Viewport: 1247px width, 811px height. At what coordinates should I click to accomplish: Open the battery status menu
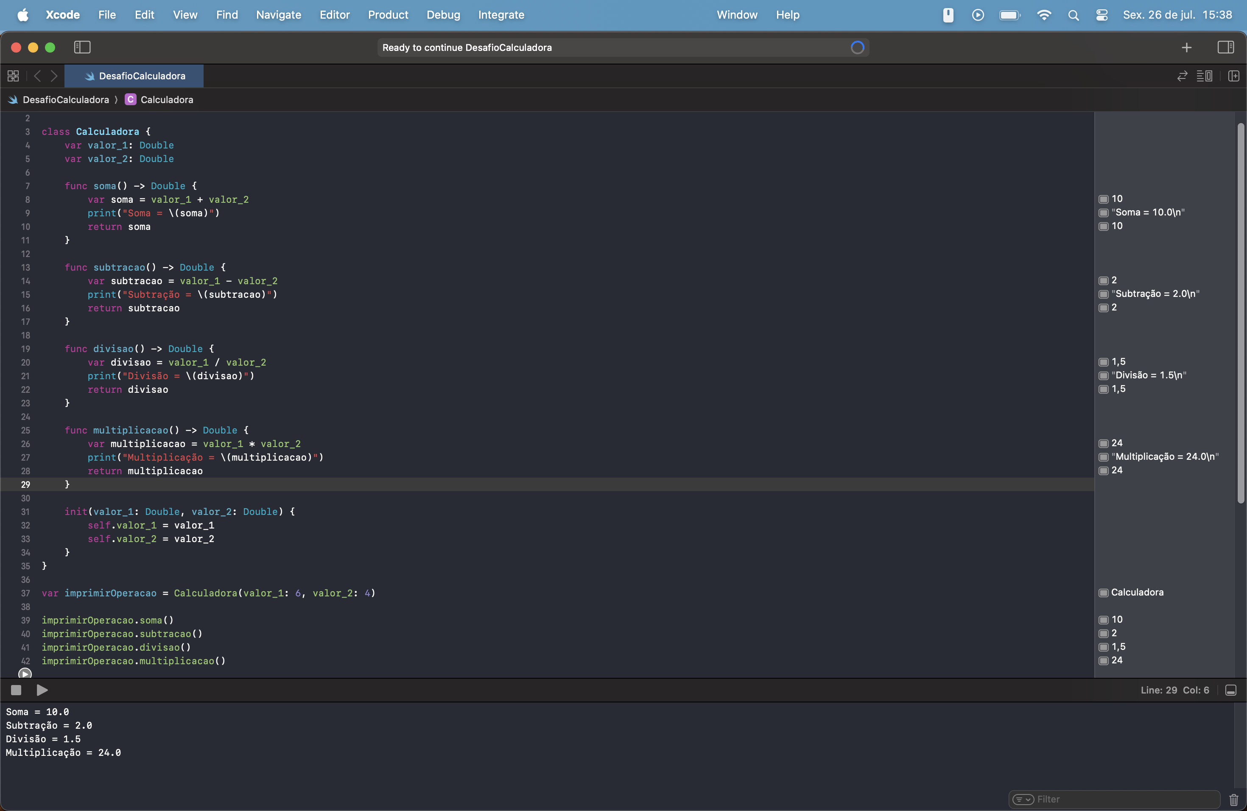tap(1009, 15)
